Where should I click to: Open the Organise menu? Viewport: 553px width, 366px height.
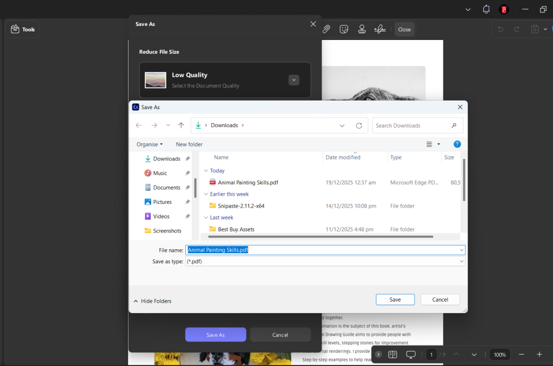point(150,144)
